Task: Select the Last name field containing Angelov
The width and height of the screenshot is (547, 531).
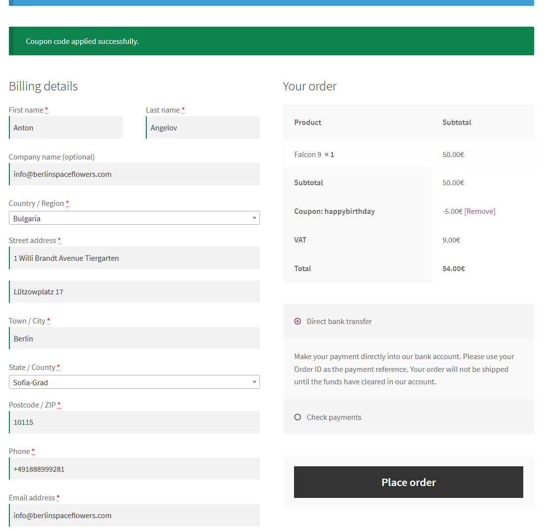Action: [x=203, y=127]
